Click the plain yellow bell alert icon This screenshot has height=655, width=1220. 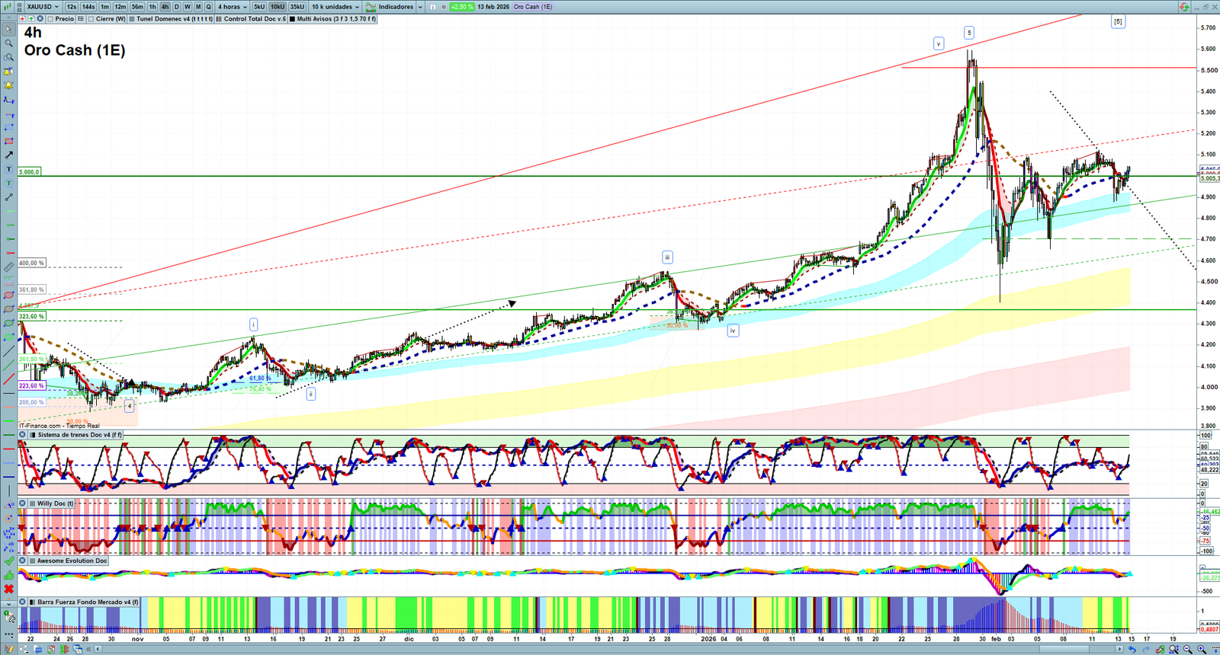[8, 85]
